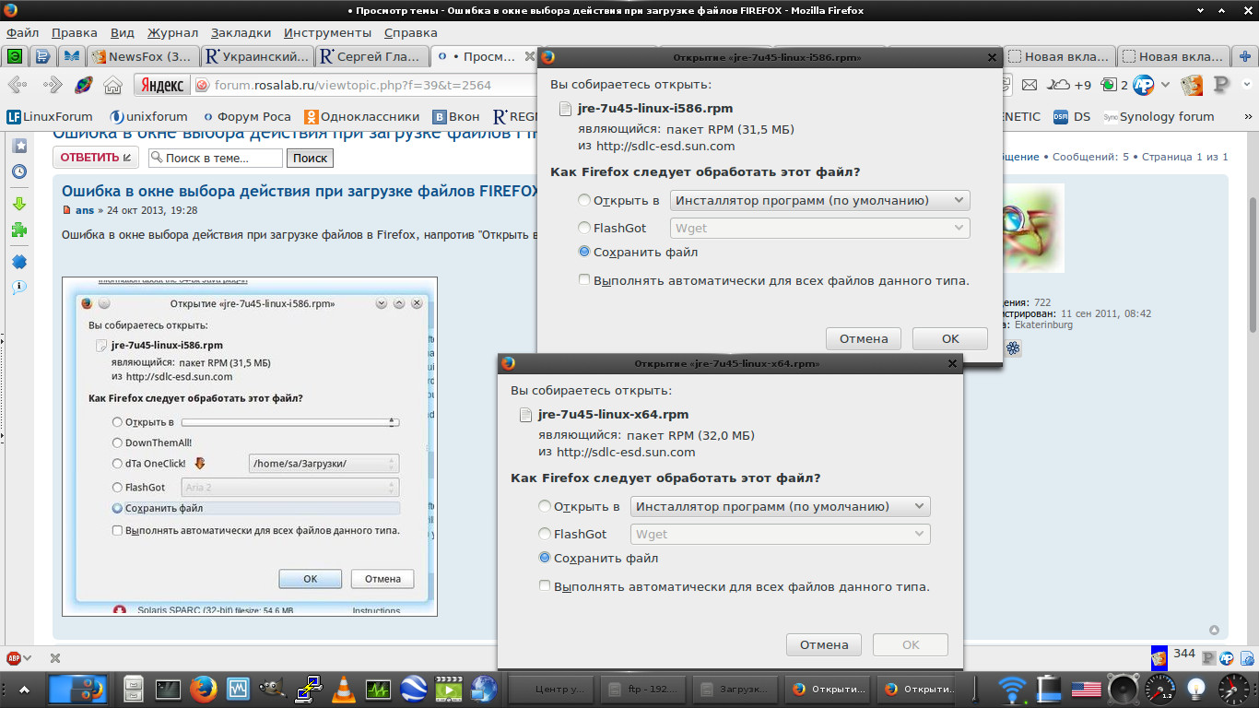
Task: Go forward with the browser forward arrow
Action: [x=53, y=86]
